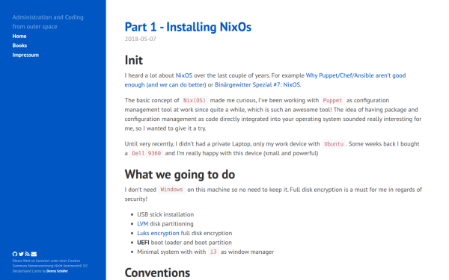The width and height of the screenshot is (449, 280).
Task: Follow the NixOS link in the Init paragraph
Action: coord(184,75)
